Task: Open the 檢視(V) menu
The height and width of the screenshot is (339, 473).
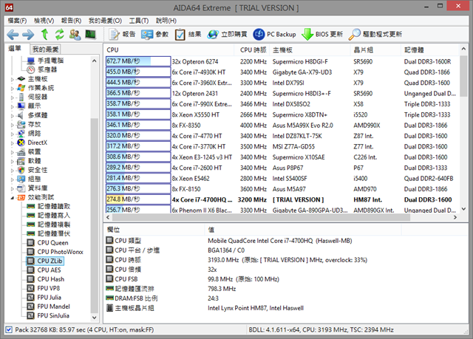Action: pos(44,21)
